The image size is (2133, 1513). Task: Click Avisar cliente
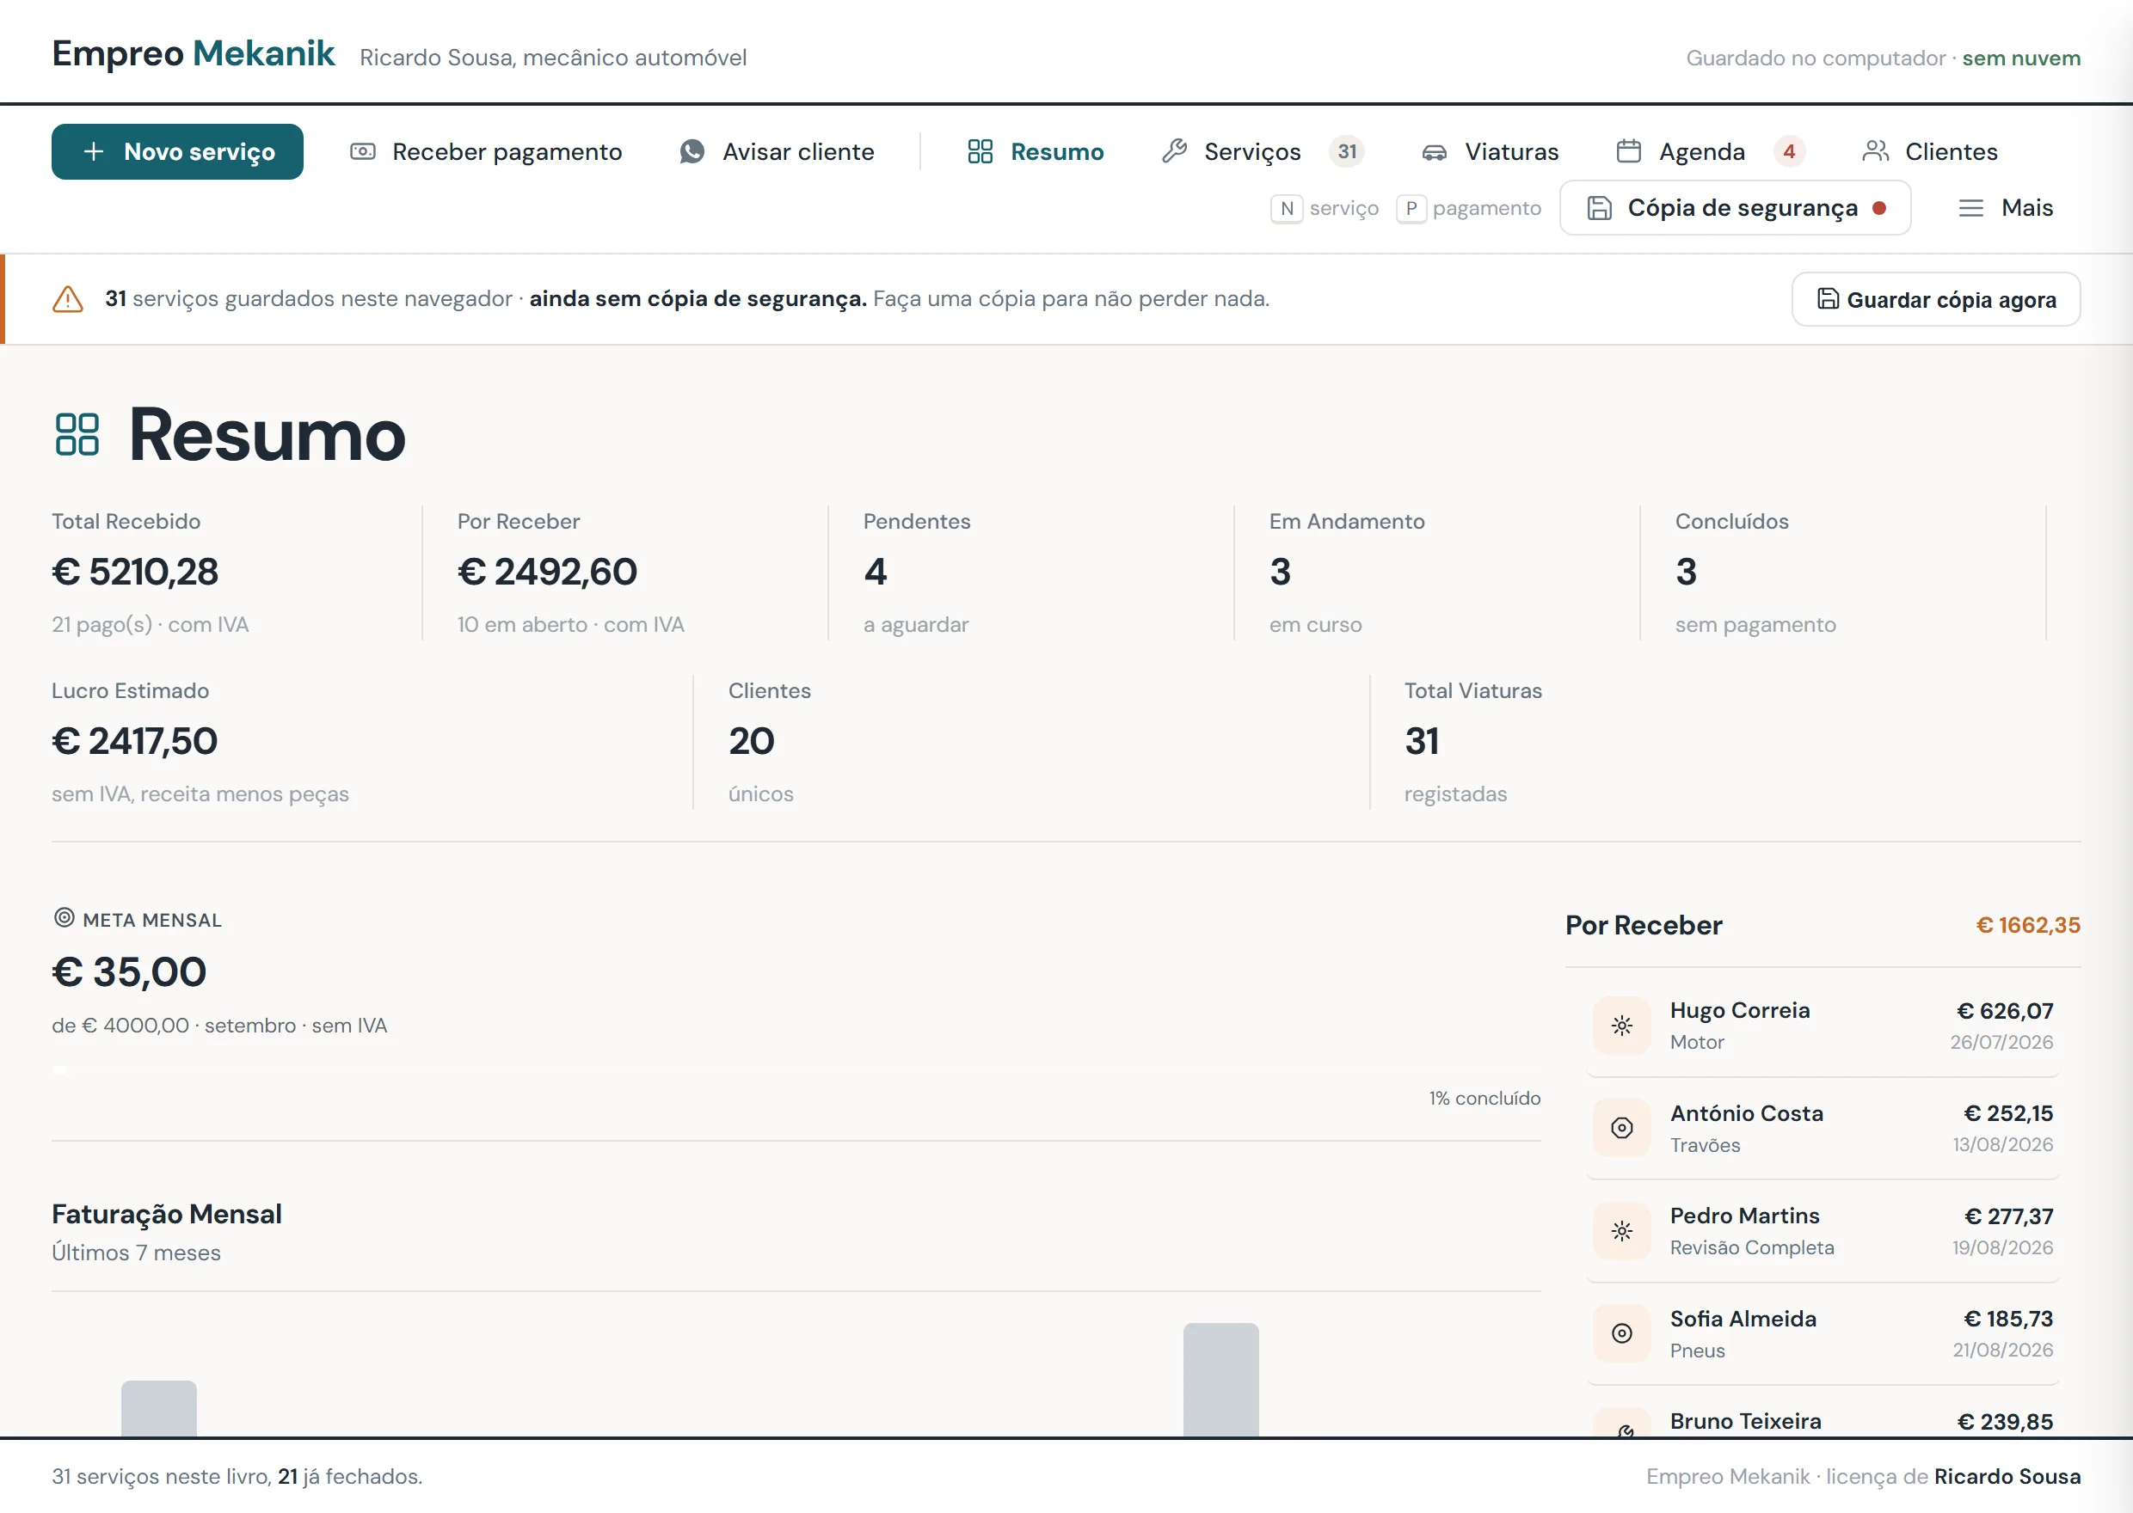click(x=777, y=151)
